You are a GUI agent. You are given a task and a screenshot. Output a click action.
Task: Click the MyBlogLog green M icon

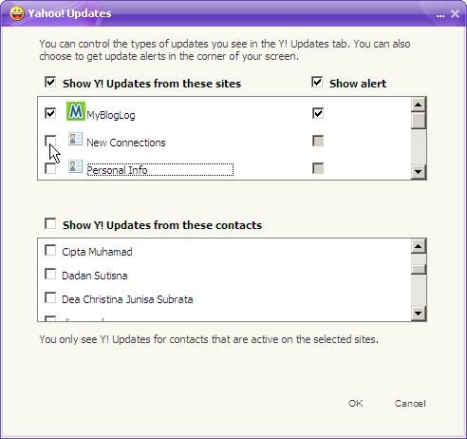point(76,111)
